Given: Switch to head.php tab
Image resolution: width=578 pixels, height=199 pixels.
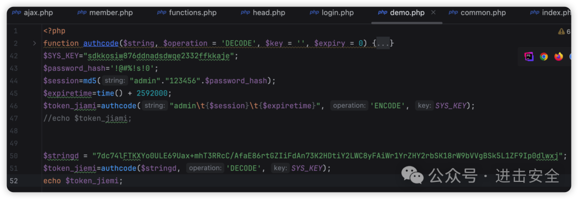Looking at the screenshot, I should (x=263, y=13).
